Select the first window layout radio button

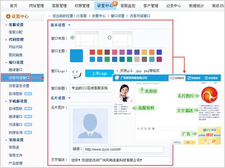coord(72,37)
